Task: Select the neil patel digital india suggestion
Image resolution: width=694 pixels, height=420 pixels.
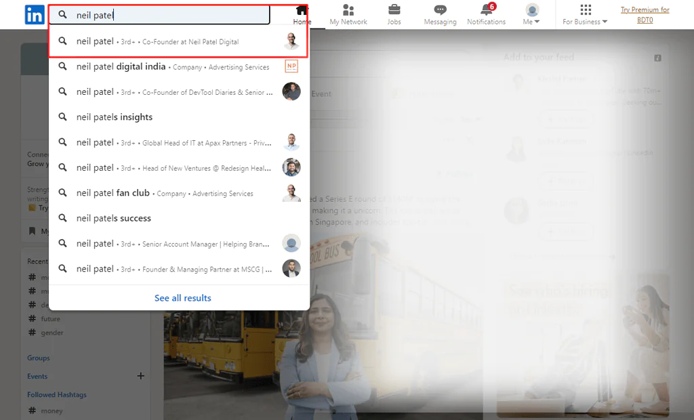Action: [179, 66]
